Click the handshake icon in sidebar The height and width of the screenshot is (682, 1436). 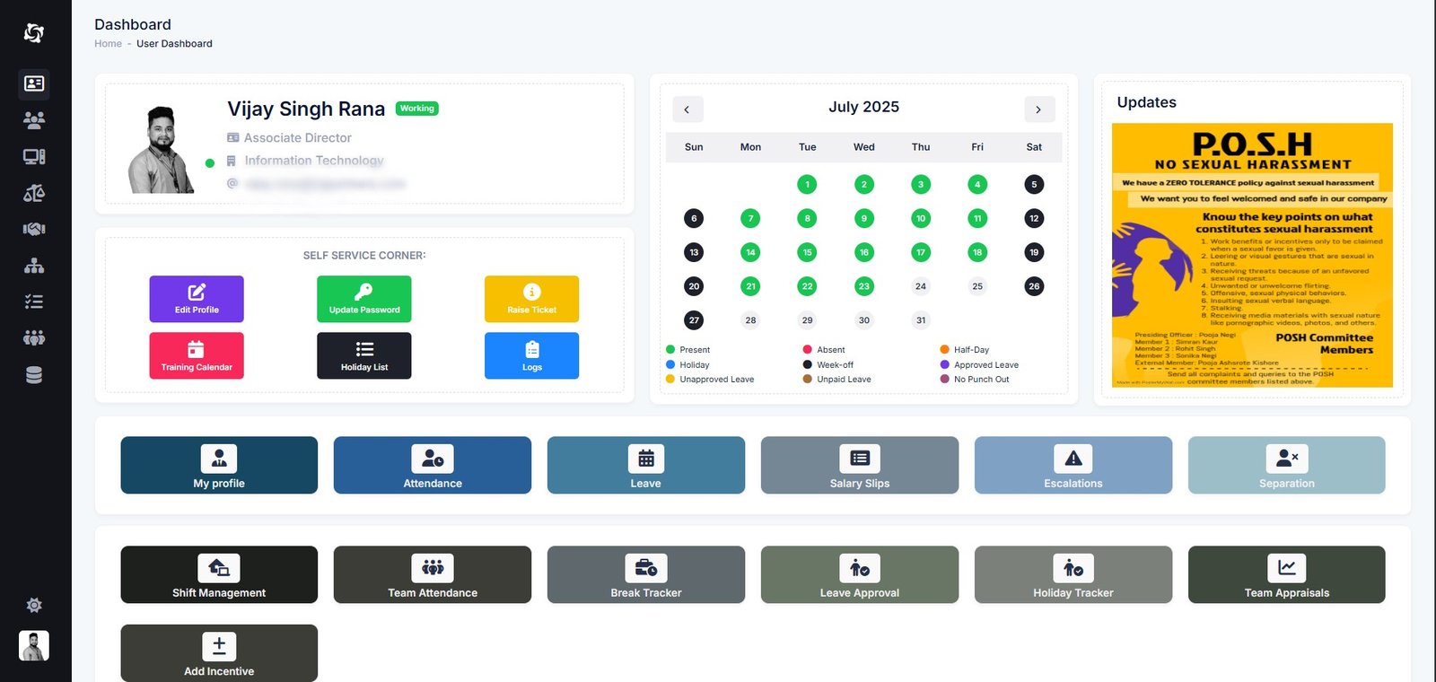coord(34,230)
